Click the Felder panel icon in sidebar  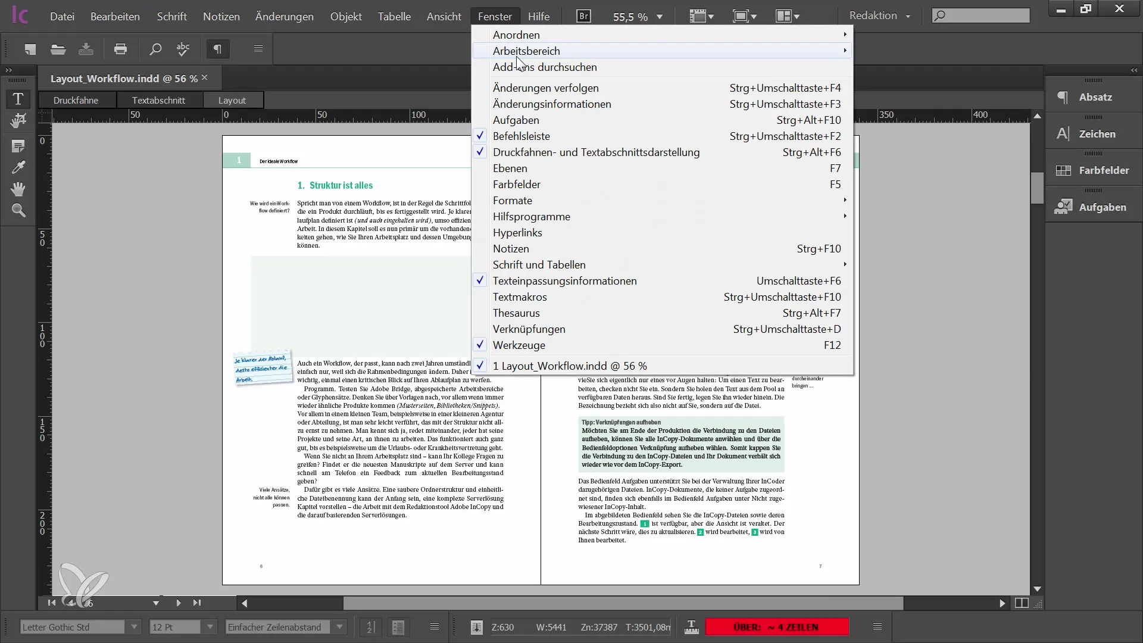pyautogui.click(x=1063, y=170)
